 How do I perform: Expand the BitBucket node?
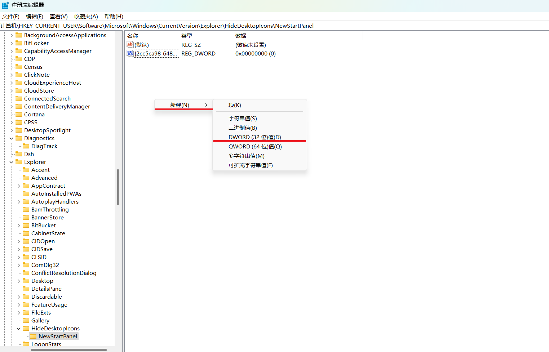click(19, 226)
